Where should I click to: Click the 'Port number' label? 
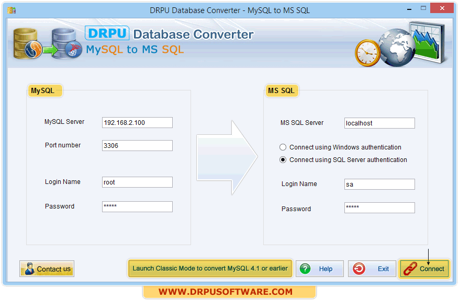point(63,145)
